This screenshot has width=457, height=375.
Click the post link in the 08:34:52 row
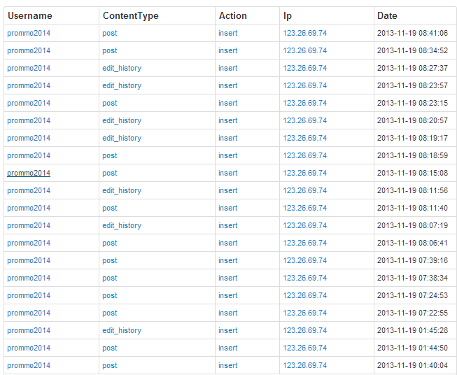point(109,50)
